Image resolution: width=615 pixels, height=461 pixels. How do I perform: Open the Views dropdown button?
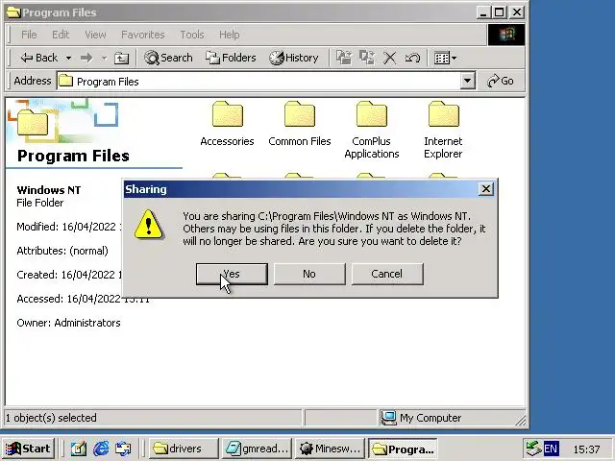(445, 58)
